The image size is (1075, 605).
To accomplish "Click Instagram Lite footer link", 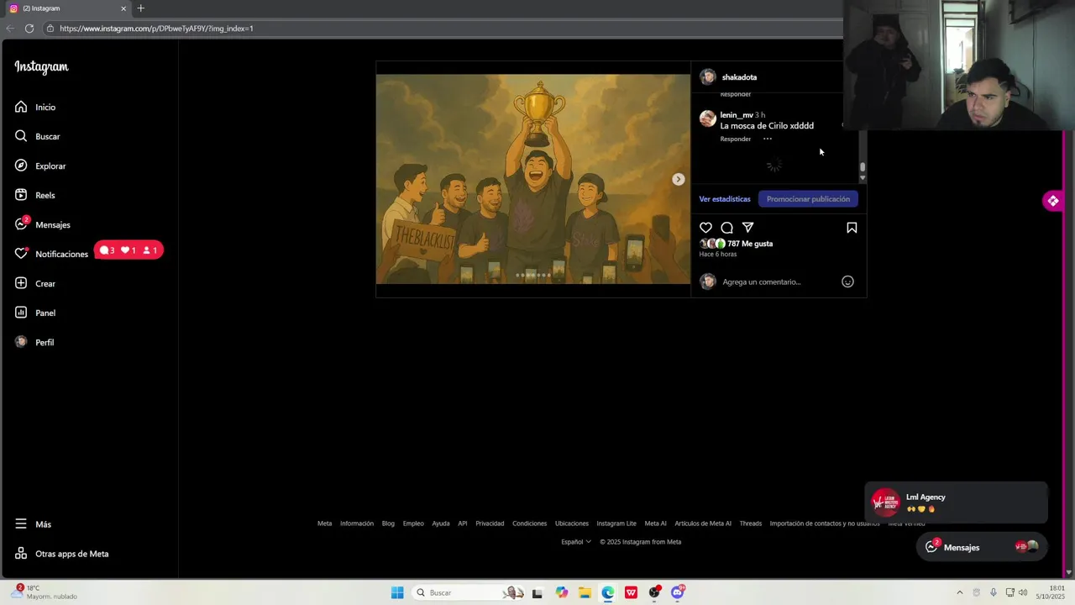I will pyautogui.click(x=616, y=523).
